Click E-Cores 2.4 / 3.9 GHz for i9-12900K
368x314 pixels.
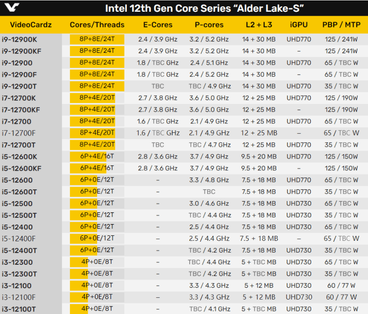[x=158, y=39]
